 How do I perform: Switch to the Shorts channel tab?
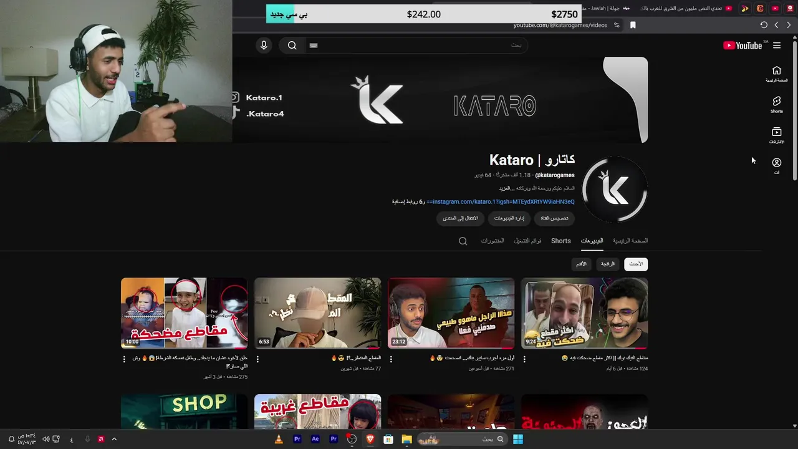pos(560,241)
